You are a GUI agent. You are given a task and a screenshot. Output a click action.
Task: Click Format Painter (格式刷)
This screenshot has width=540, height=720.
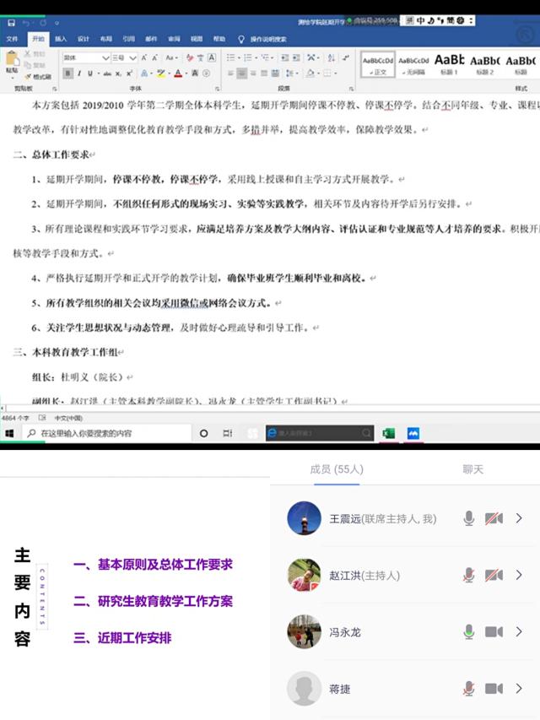[40, 76]
